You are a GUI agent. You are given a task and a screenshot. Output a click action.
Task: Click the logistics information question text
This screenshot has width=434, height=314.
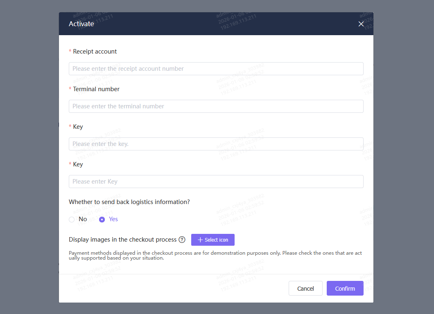click(x=129, y=202)
